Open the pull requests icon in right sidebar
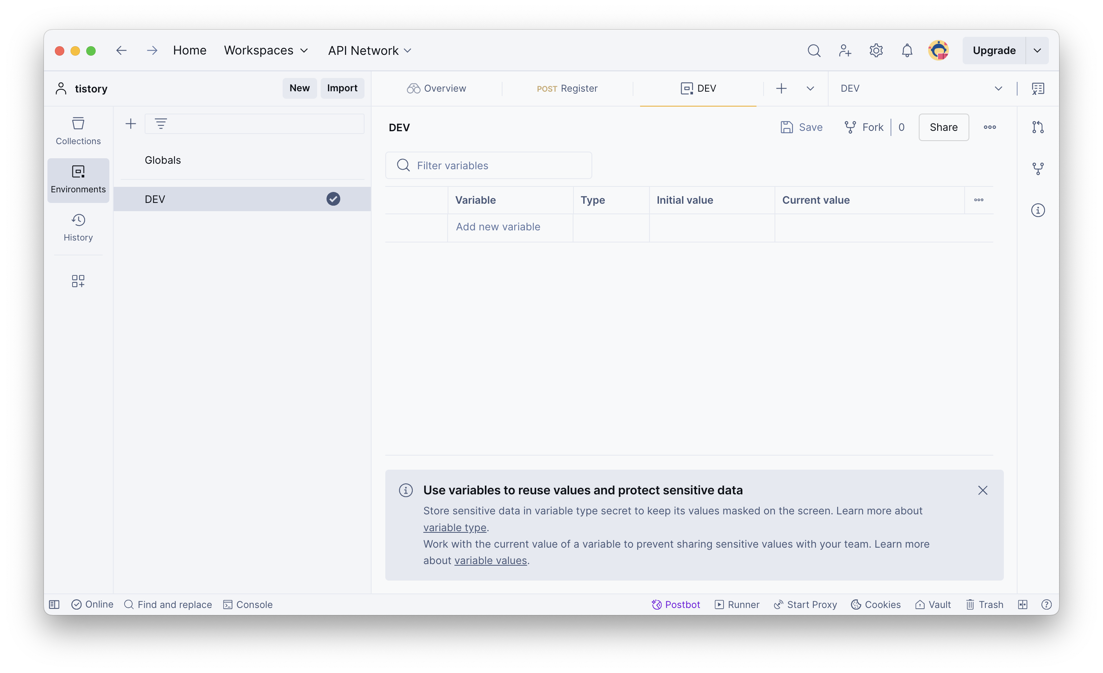The height and width of the screenshot is (673, 1103). tap(1038, 128)
